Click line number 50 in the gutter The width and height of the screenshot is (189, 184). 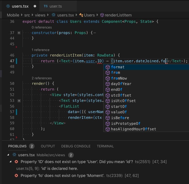(12, 83)
